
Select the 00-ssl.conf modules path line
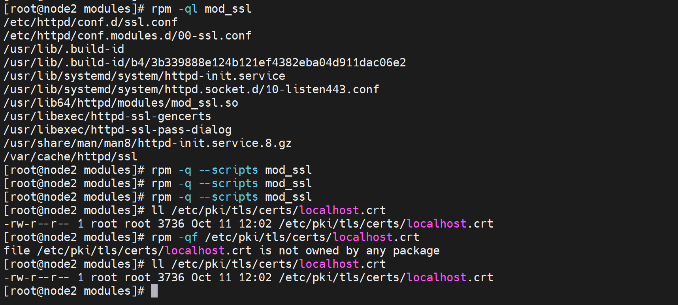tap(127, 36)
